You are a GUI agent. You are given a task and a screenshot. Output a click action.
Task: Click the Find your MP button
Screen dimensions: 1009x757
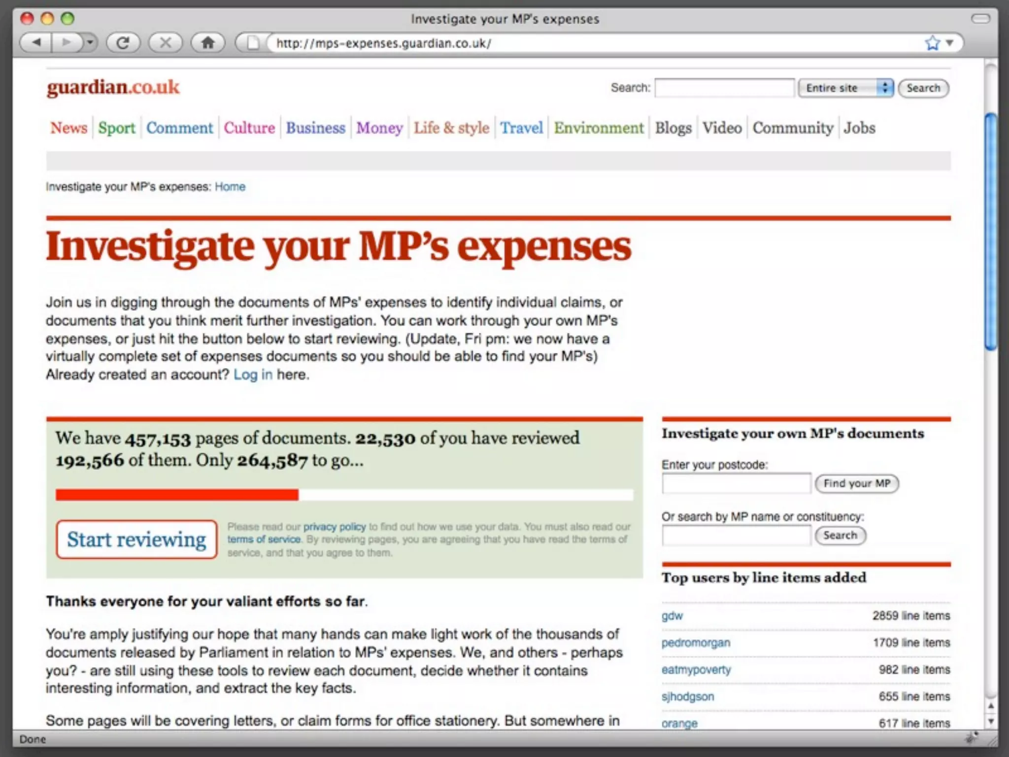click(857, 483)
